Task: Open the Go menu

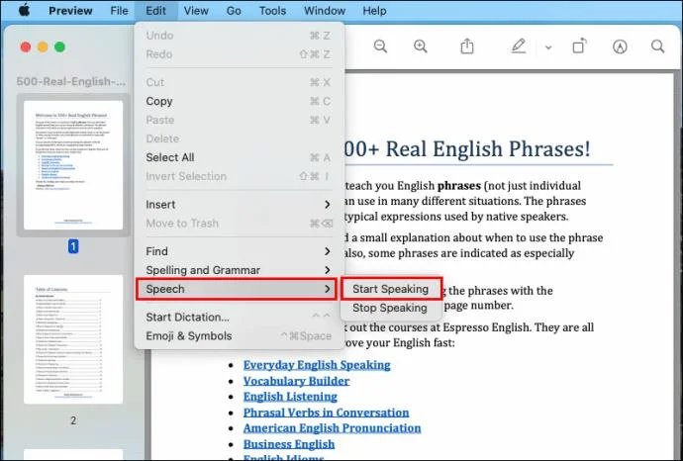Action: [x=234, y=11]
